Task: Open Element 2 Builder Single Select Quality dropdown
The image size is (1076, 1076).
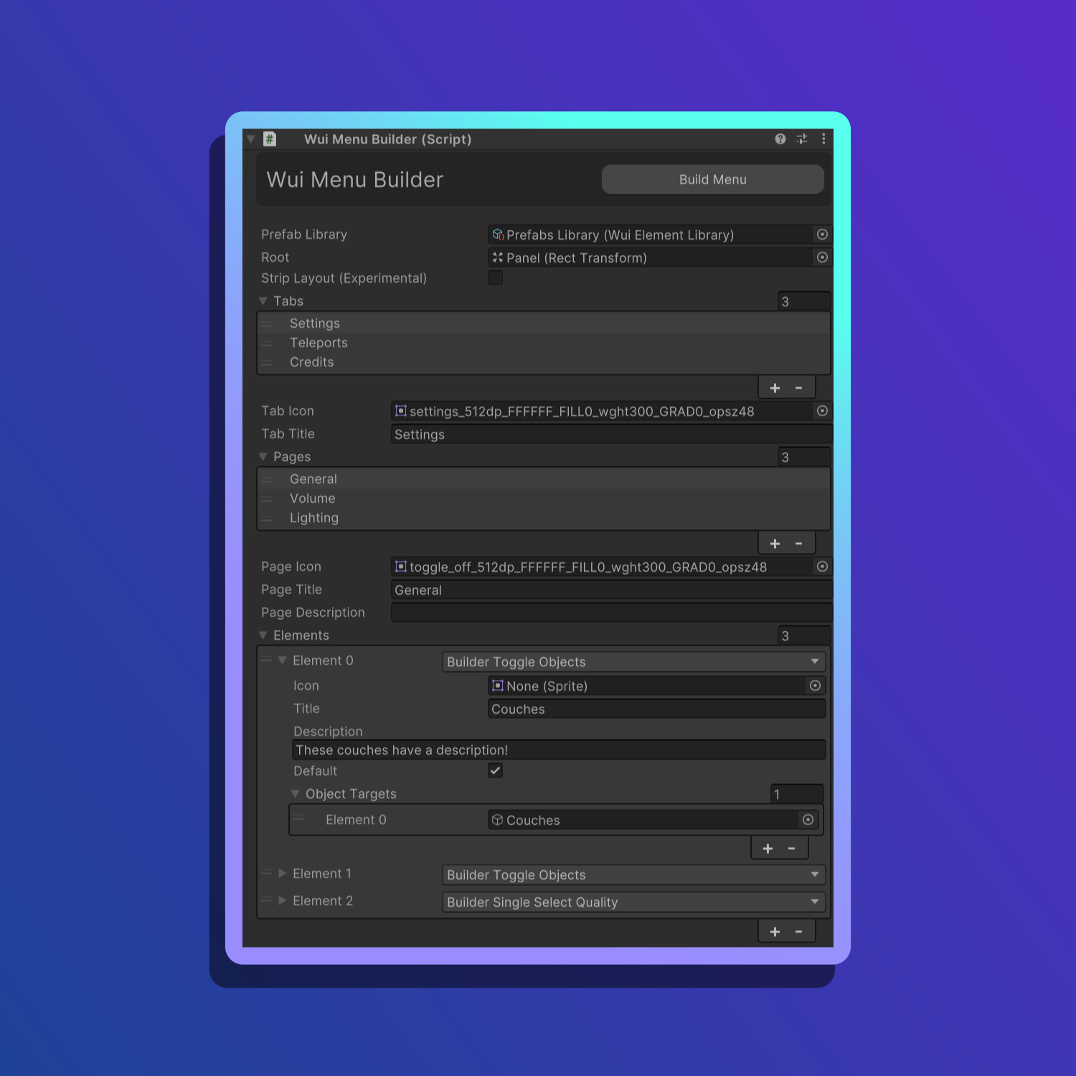Action: pyautogui.click(x=633, y=902)
